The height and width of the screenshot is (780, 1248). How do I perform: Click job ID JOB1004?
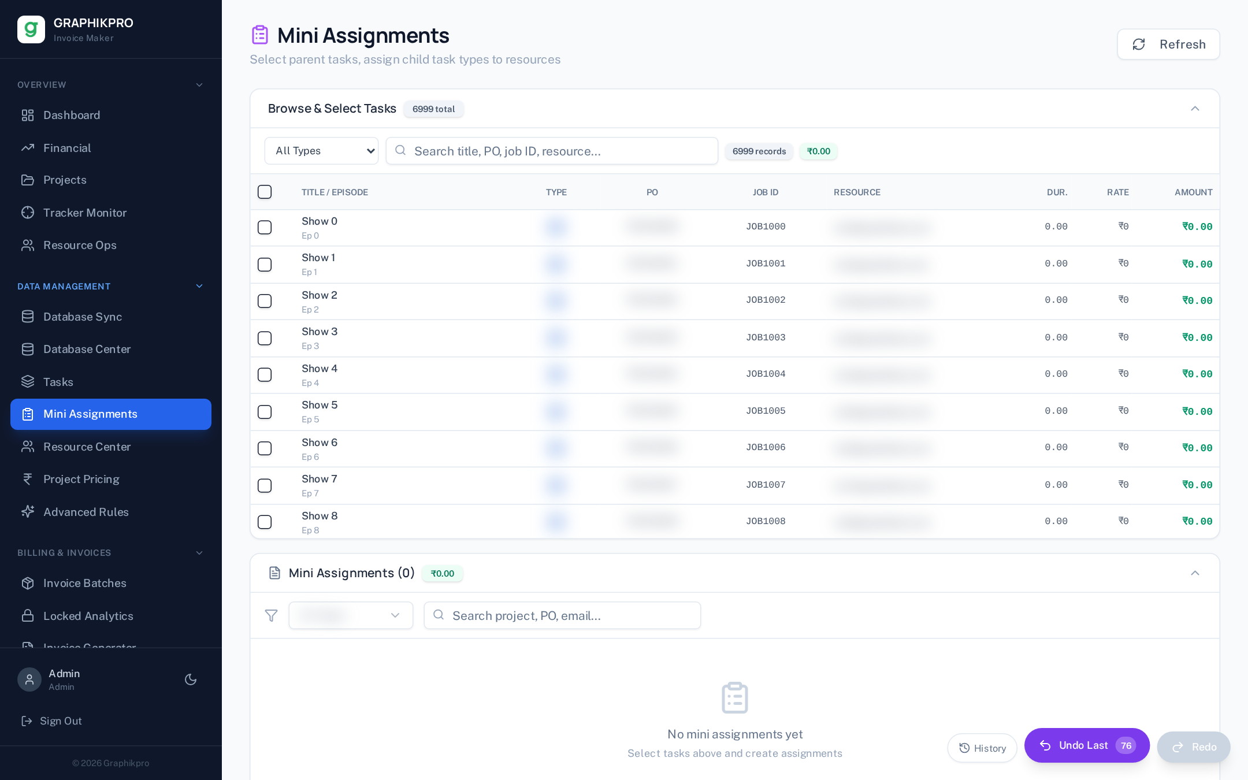(766, 374)
